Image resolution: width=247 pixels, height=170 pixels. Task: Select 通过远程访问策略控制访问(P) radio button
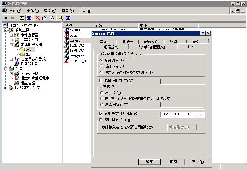[x=101, y=73]
